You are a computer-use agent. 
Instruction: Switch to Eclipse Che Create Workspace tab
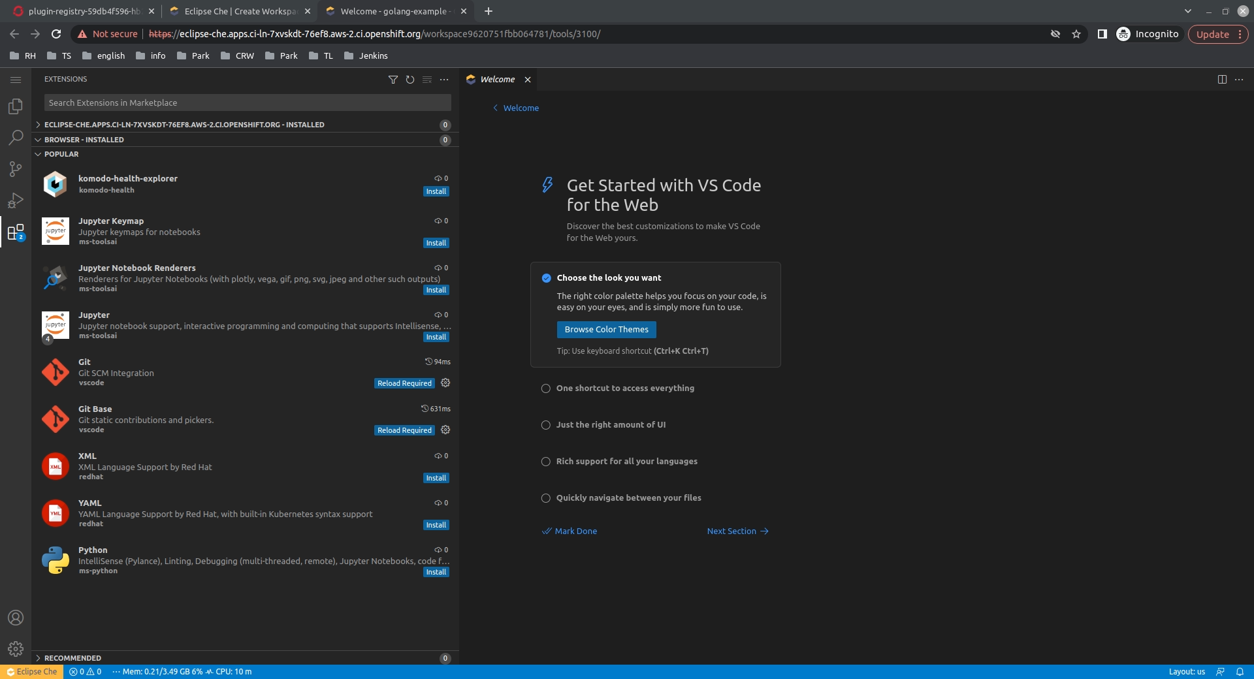pyautogui.click(x=240, y=11)
